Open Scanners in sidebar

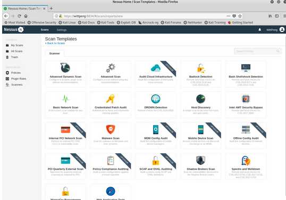tap(14, 85)
